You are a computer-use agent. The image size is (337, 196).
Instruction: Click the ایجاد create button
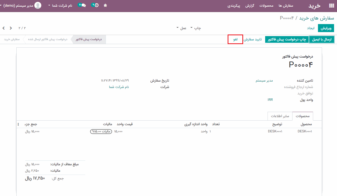pos(310,28)
